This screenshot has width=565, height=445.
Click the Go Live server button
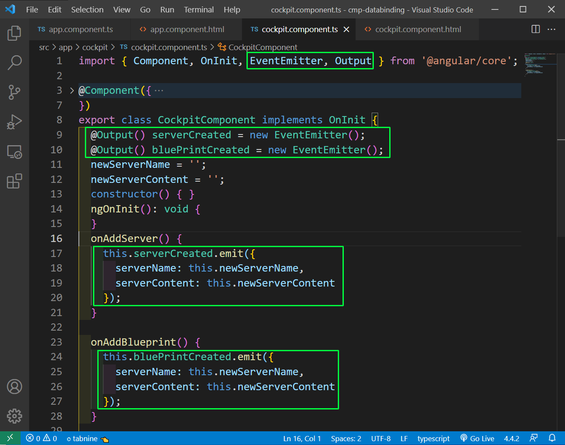tap(477, 438)
